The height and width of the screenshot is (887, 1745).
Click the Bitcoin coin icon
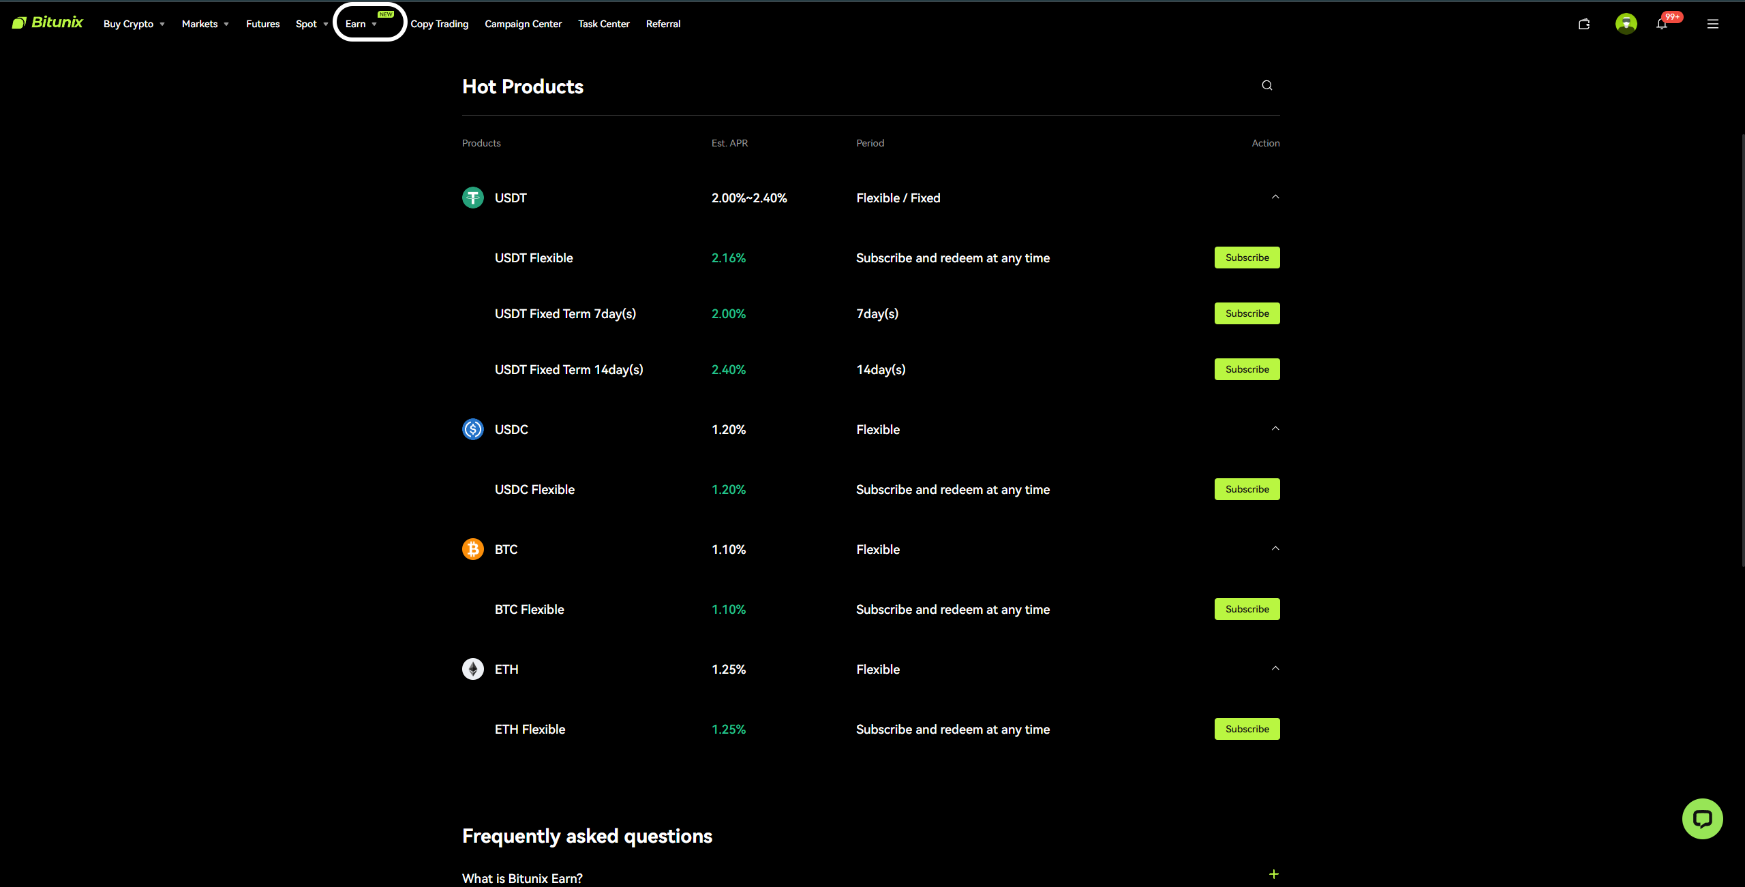[472, 549]
